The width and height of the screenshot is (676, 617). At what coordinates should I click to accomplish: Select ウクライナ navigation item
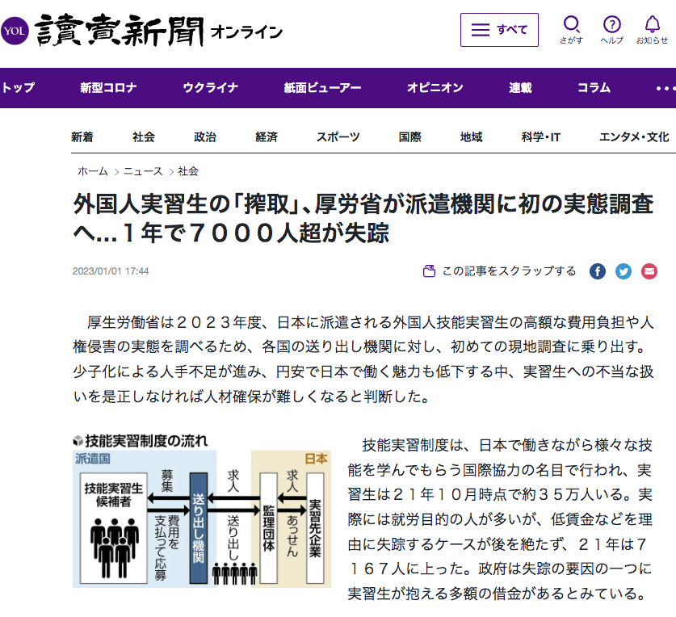(210, 88)
